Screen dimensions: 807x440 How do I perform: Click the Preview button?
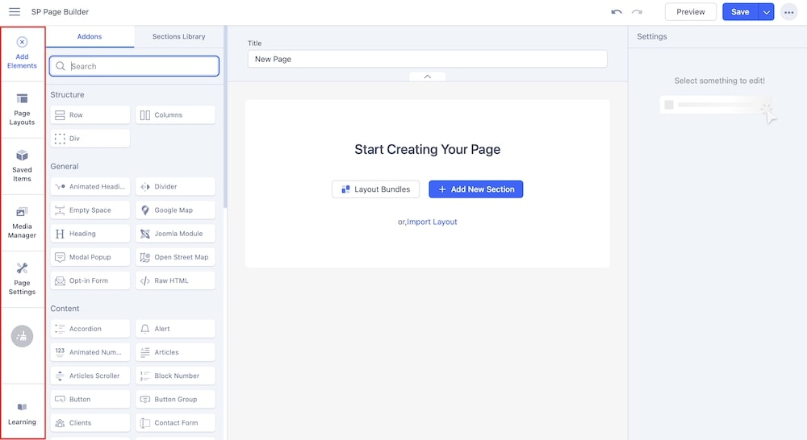[690, 12]
